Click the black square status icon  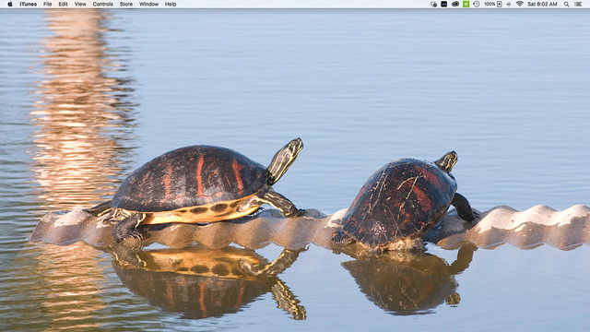pos(444,4)
